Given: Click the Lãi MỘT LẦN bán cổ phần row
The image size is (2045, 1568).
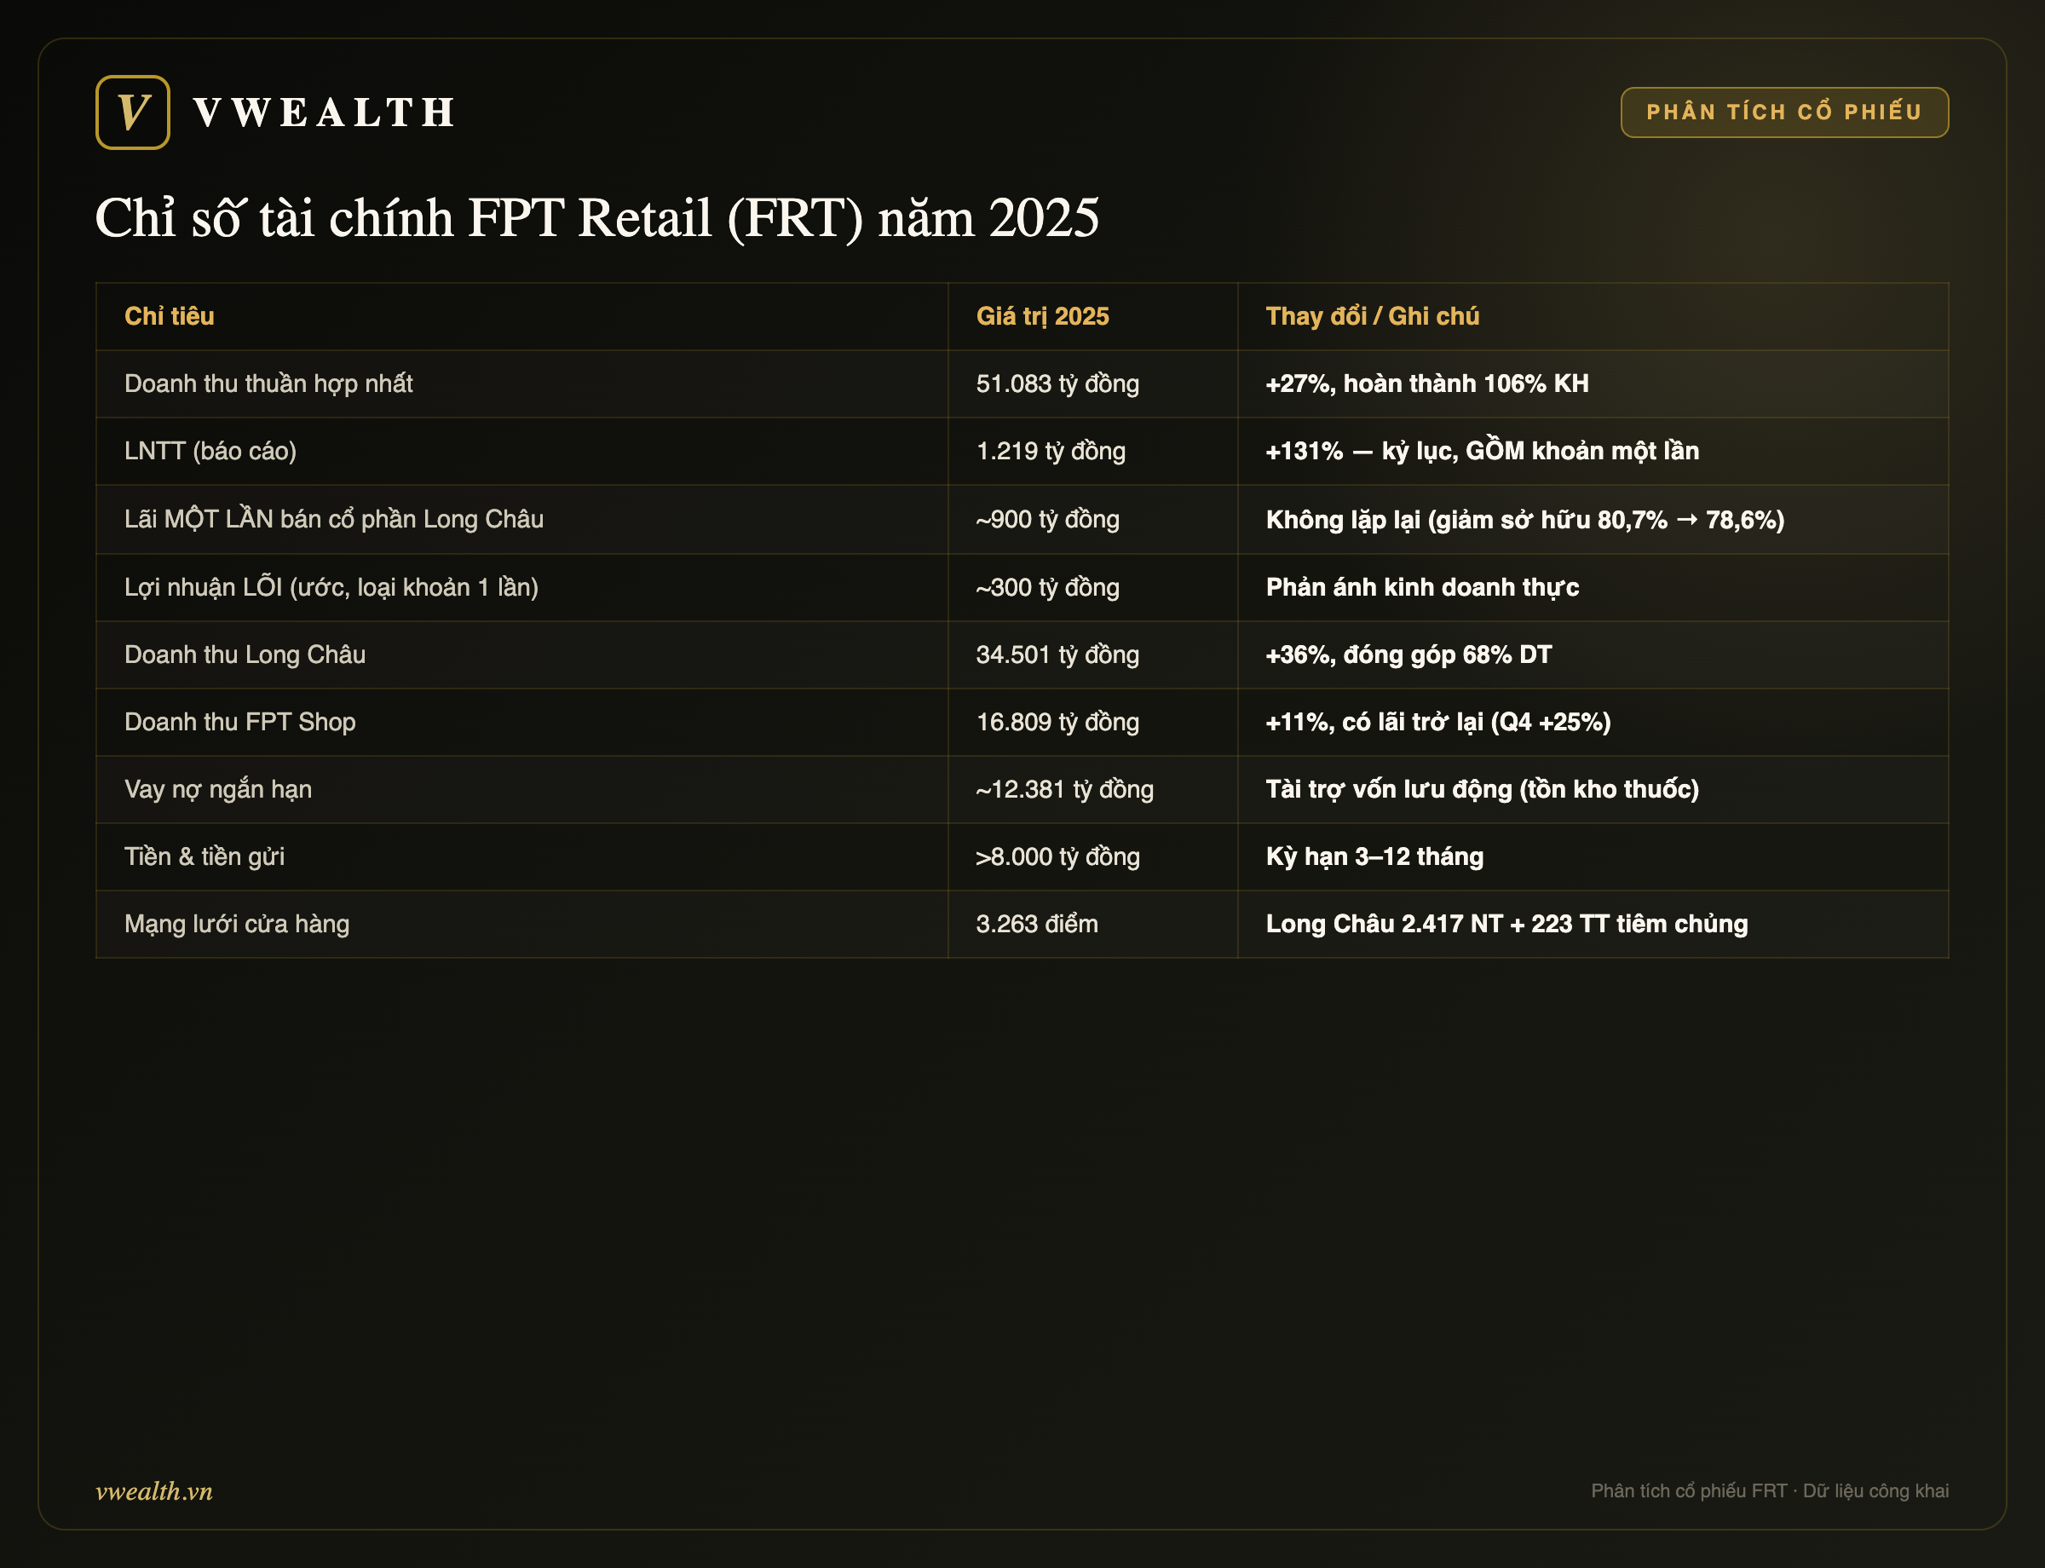Looking at the screenshot, I should pos(1022,519).
